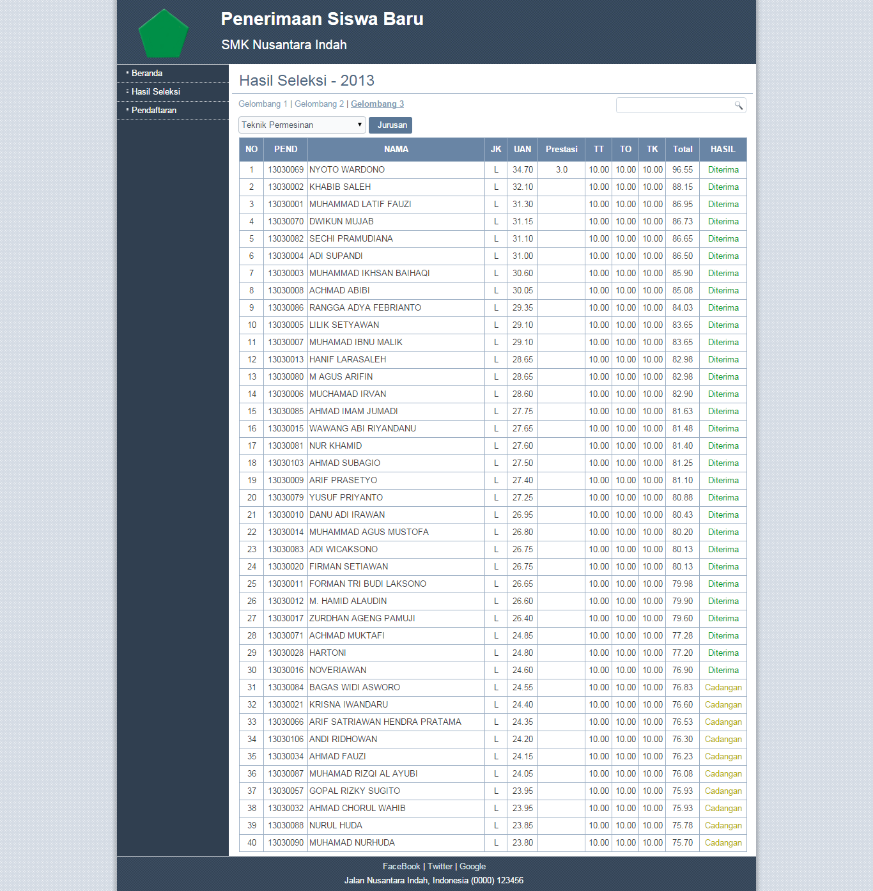
Task: Click the NAMA column header
Action: (396, 149)
